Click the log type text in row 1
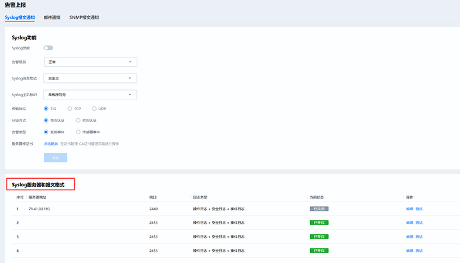 (x=219, y=209)
